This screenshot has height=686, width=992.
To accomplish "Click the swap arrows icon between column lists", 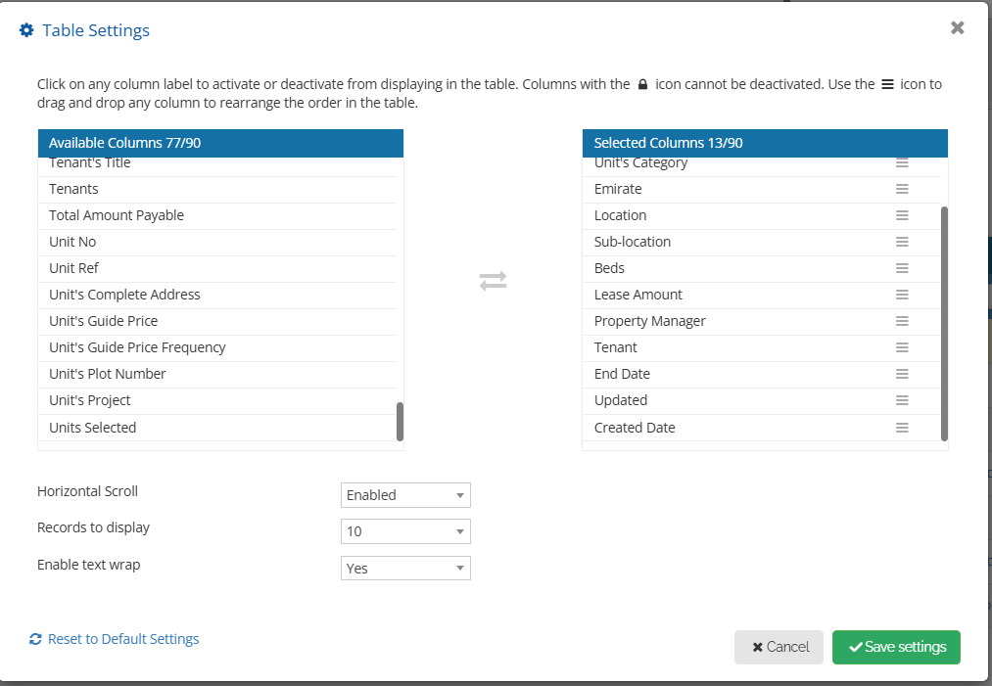I will tap(493, 281).
